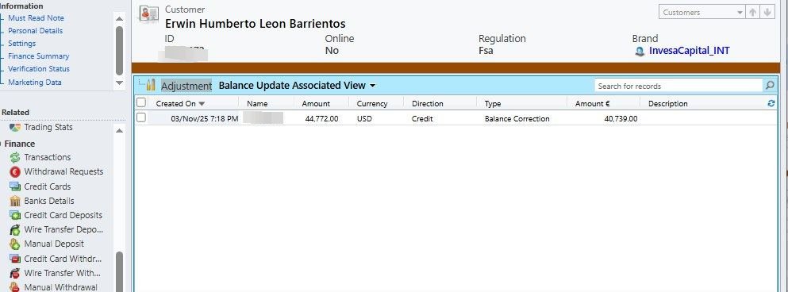Sort by the Created On column arrow

[x=202, y=104]
